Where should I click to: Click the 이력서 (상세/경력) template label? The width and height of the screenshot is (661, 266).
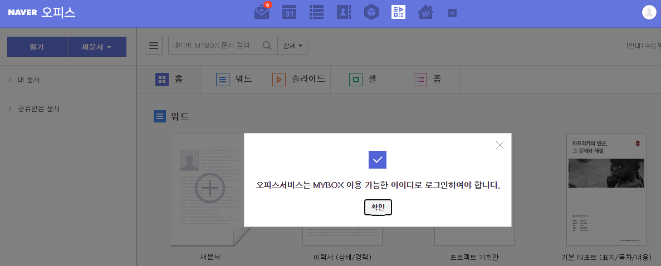342,257
